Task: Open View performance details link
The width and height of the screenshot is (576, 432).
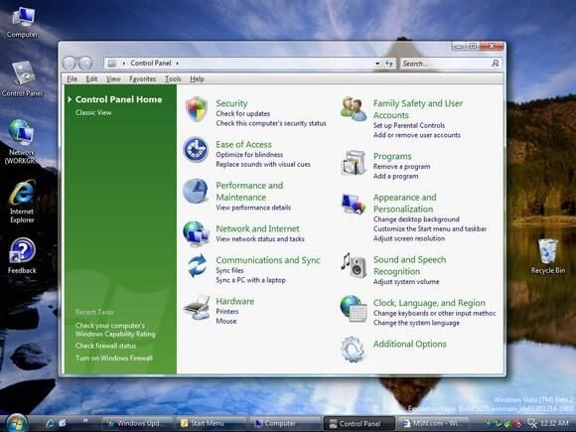Action: tap(253, 208)
